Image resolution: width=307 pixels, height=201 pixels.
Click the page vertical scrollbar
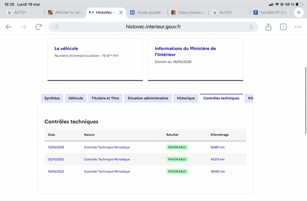pos(305,101)
